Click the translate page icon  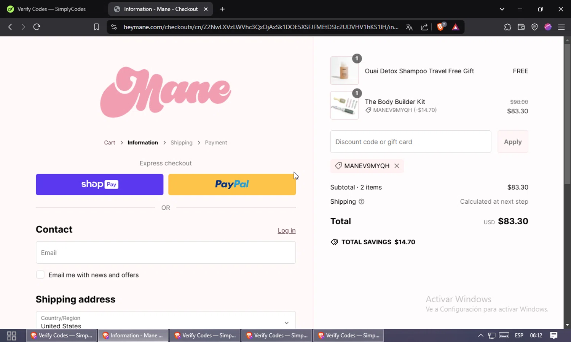click(409, 27)
